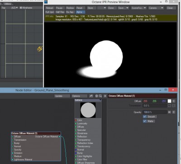Click the eyedropper icon next to Options
This screenshot has height=164, width=181.
click(91, 96)
